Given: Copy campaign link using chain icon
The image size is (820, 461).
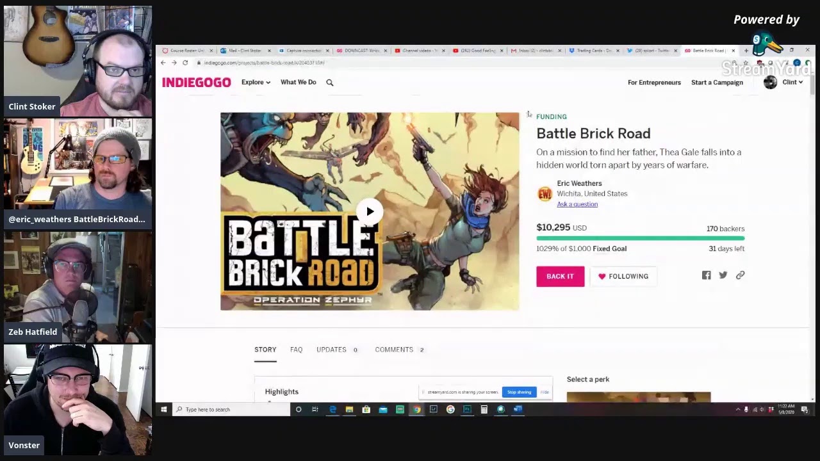Looking at the screenshot, I should point(740,275).
